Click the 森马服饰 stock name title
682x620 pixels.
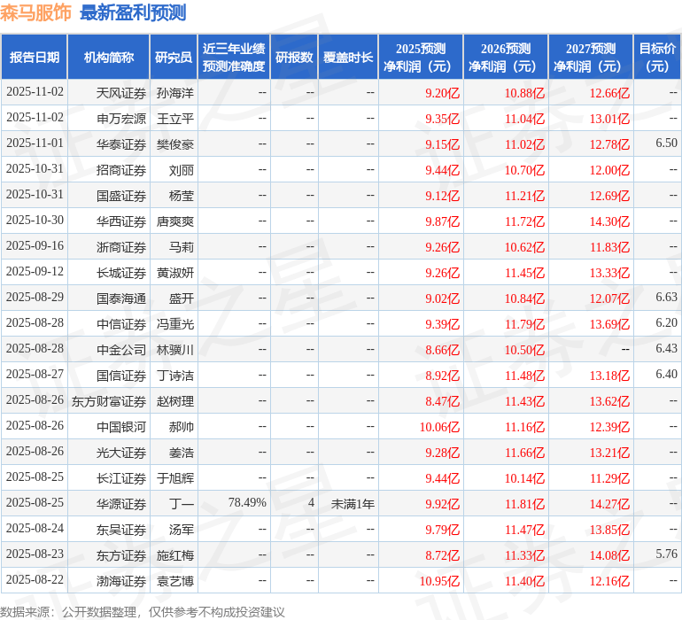36,13
